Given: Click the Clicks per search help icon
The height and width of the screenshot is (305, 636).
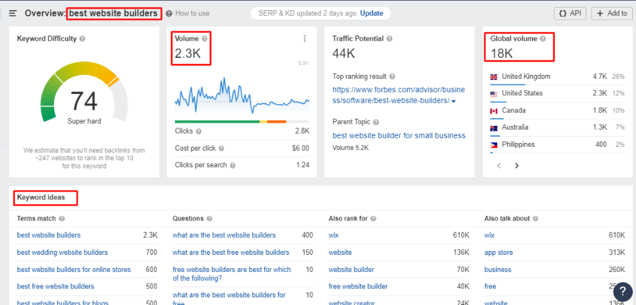Looking at the screenshot, I should [x=232, y=165].
